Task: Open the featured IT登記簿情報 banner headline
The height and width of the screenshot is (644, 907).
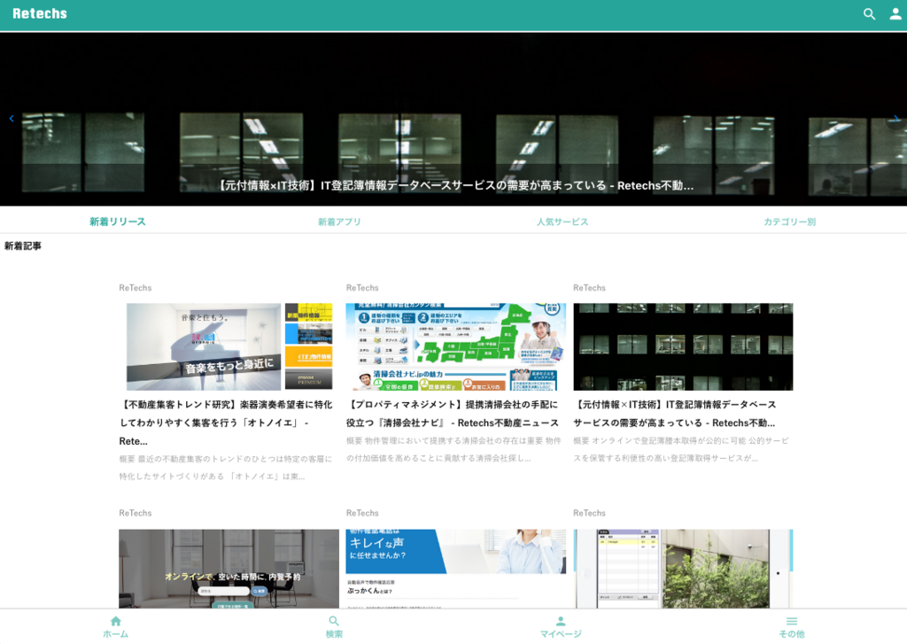Action: (x=455, y=186)
